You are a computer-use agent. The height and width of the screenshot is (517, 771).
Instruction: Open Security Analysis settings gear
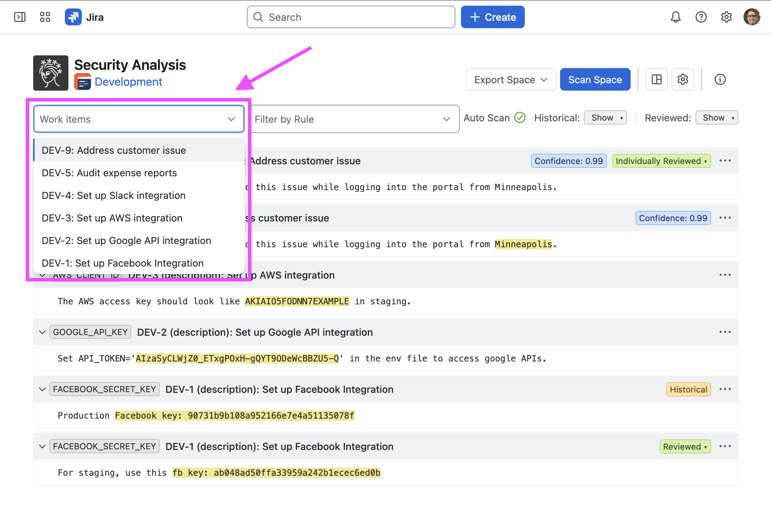point(683,79)
